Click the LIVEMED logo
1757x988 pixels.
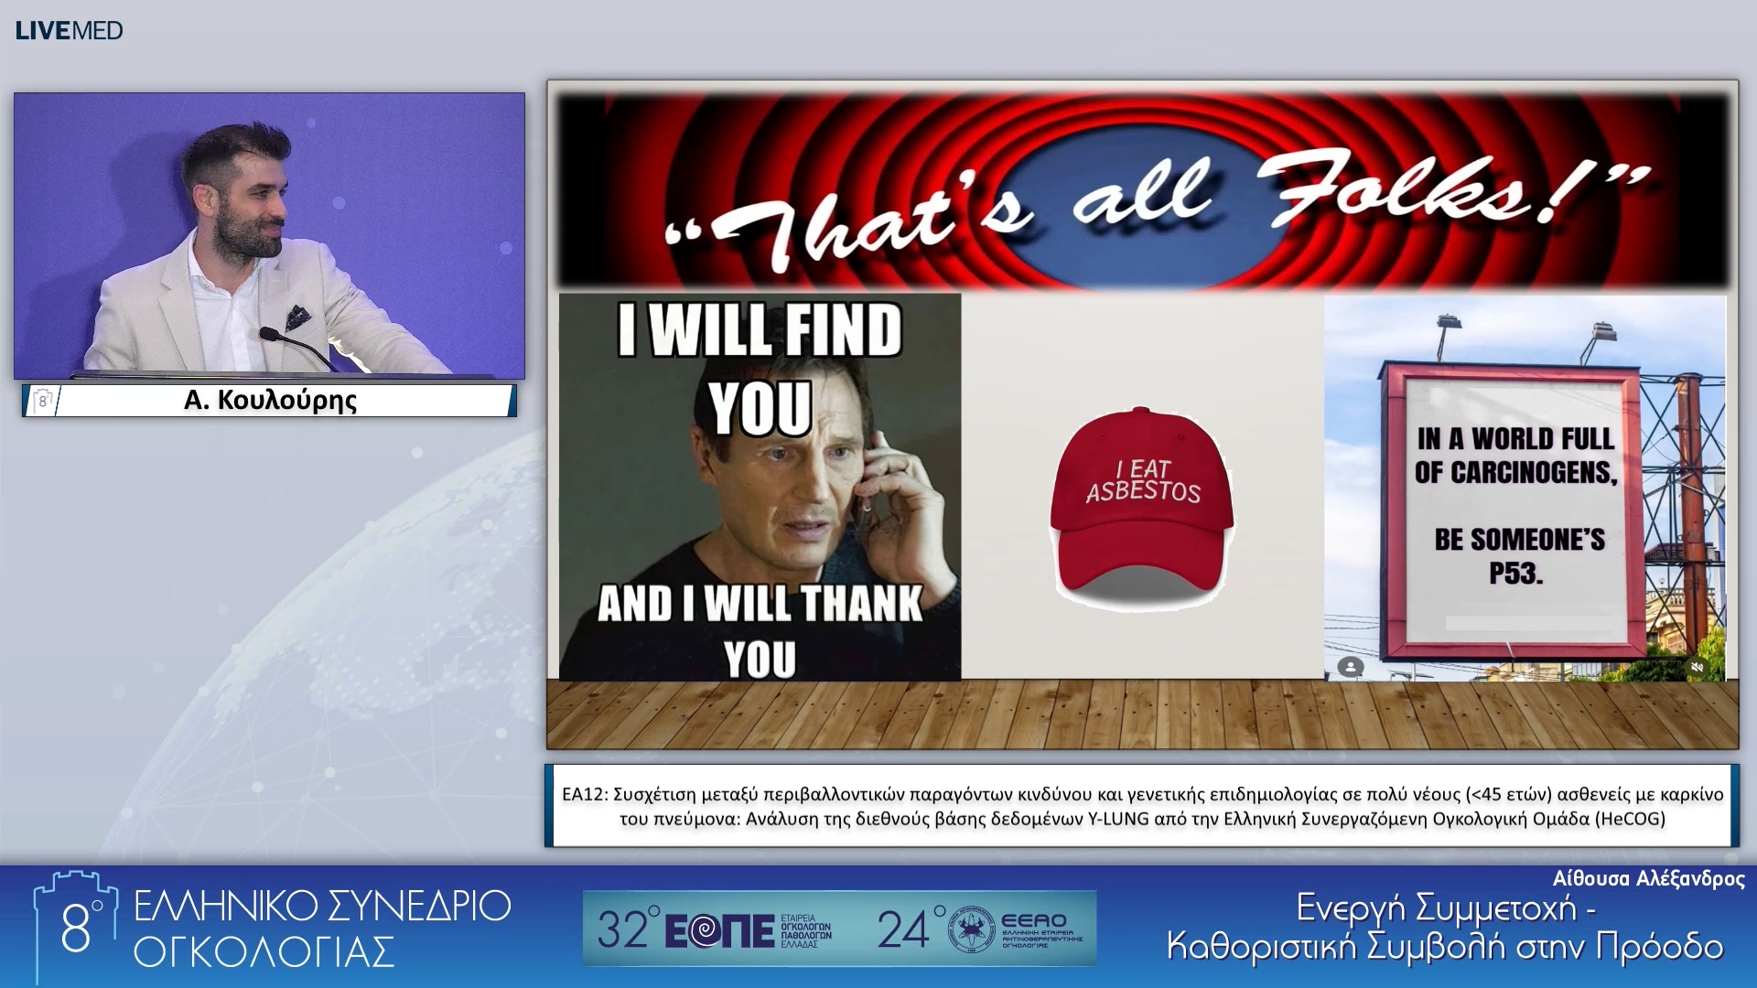point(69,30)
